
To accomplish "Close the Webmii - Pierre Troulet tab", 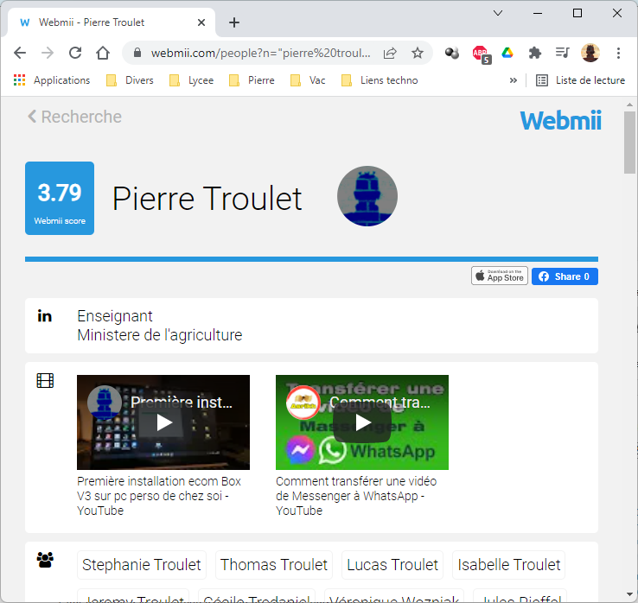I will [201, 22].
